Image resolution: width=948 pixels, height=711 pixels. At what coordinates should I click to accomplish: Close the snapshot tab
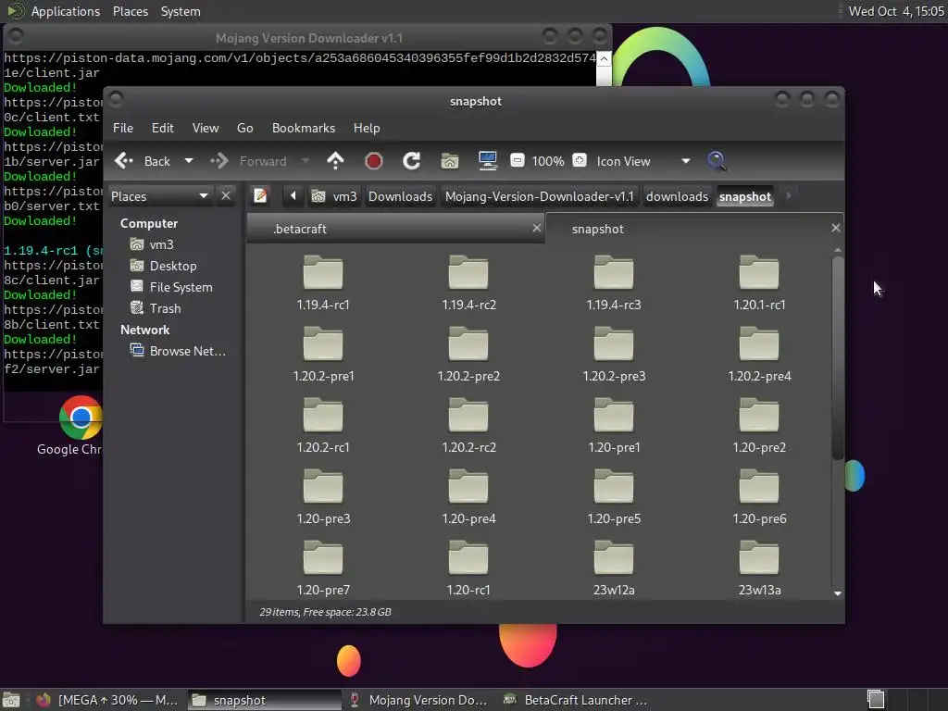point(836,228)
